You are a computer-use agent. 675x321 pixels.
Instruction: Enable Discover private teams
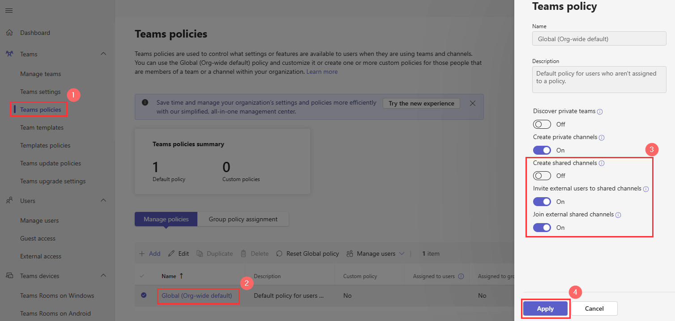542,124
